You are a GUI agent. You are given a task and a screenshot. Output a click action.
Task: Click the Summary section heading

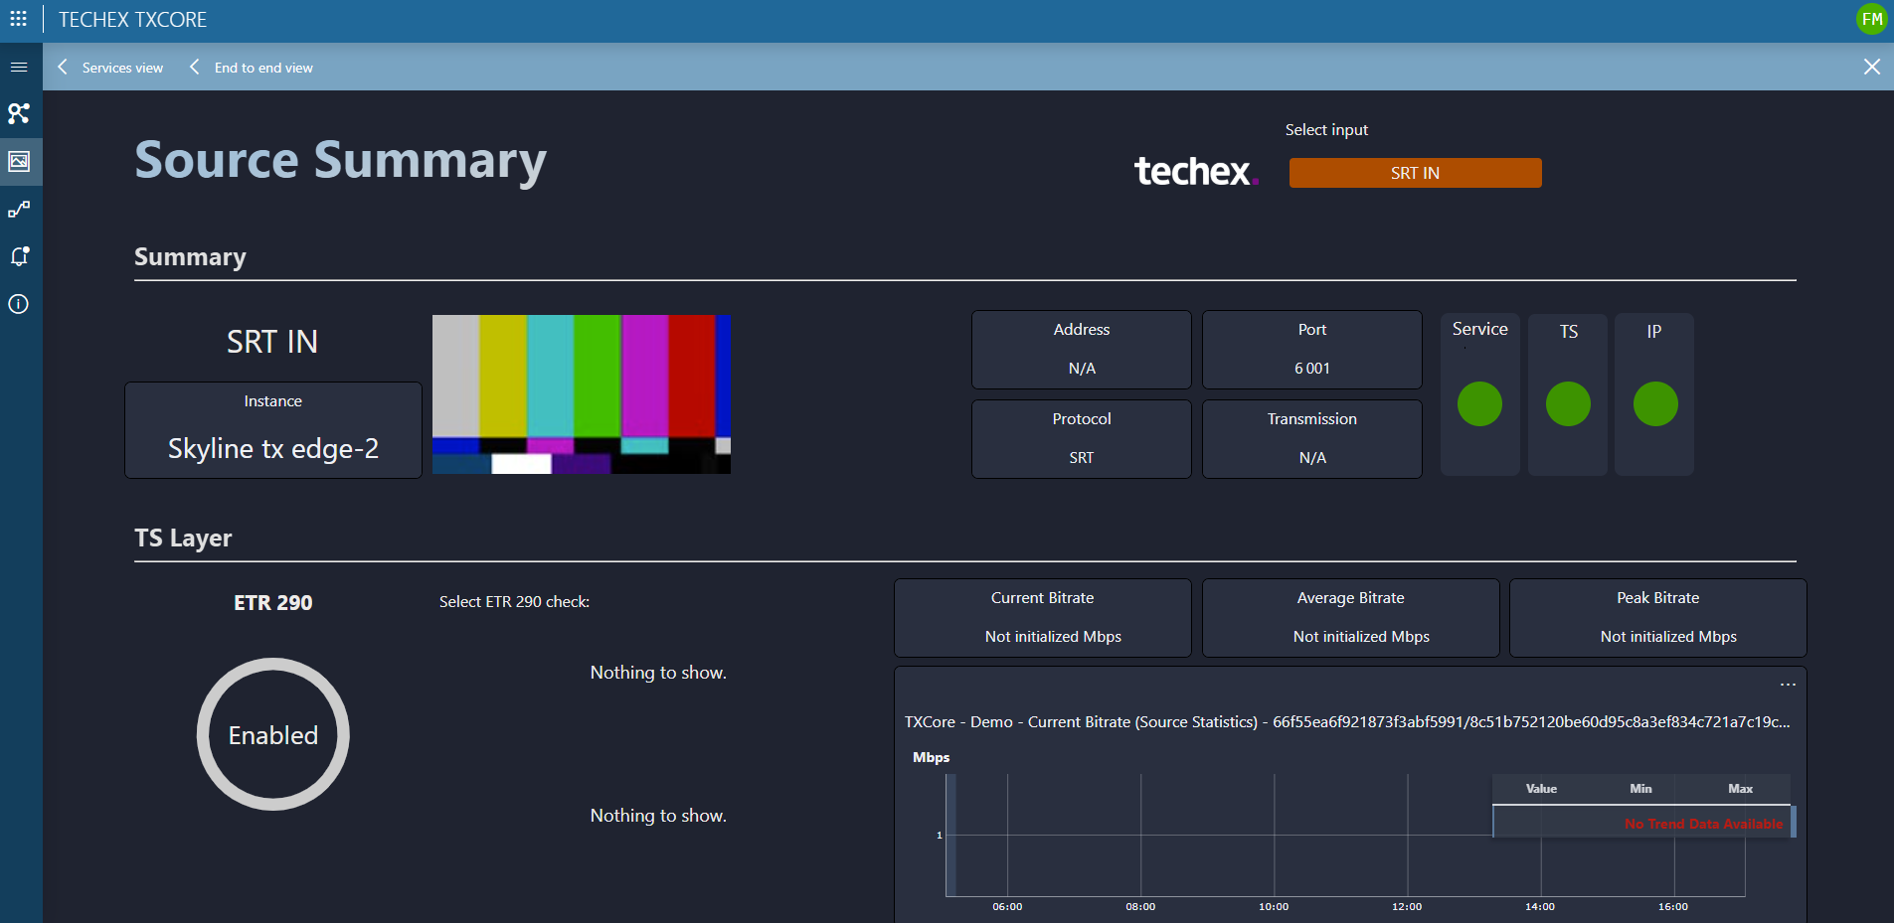190,257
